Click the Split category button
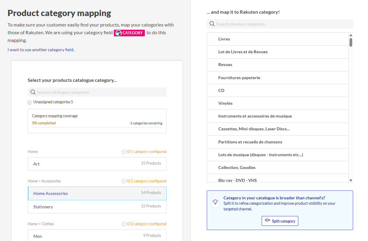This screenshot has width=368, height=241. tap(280, 221)
